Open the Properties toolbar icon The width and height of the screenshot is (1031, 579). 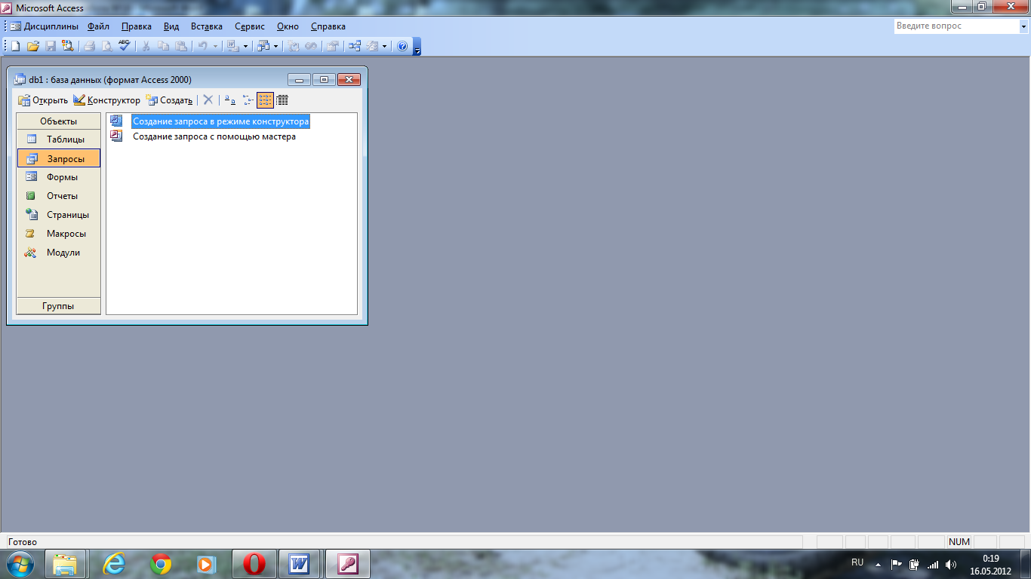pyautogui.click(x=331, y=46)
